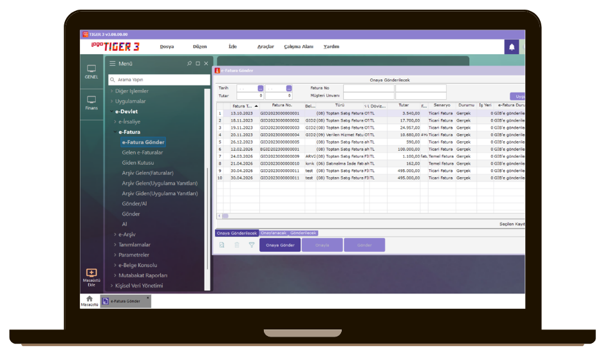This screenshot has width=605, height=352.
Task: Expand e-İrsaliye tree node
Action: coord(115,122)
